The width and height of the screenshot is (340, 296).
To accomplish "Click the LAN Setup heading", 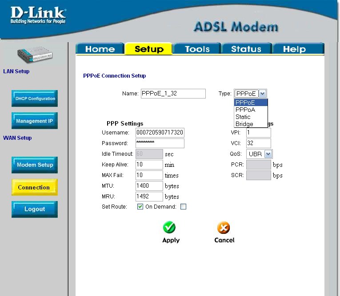I will pyautogui.click(x=16, y=71).
